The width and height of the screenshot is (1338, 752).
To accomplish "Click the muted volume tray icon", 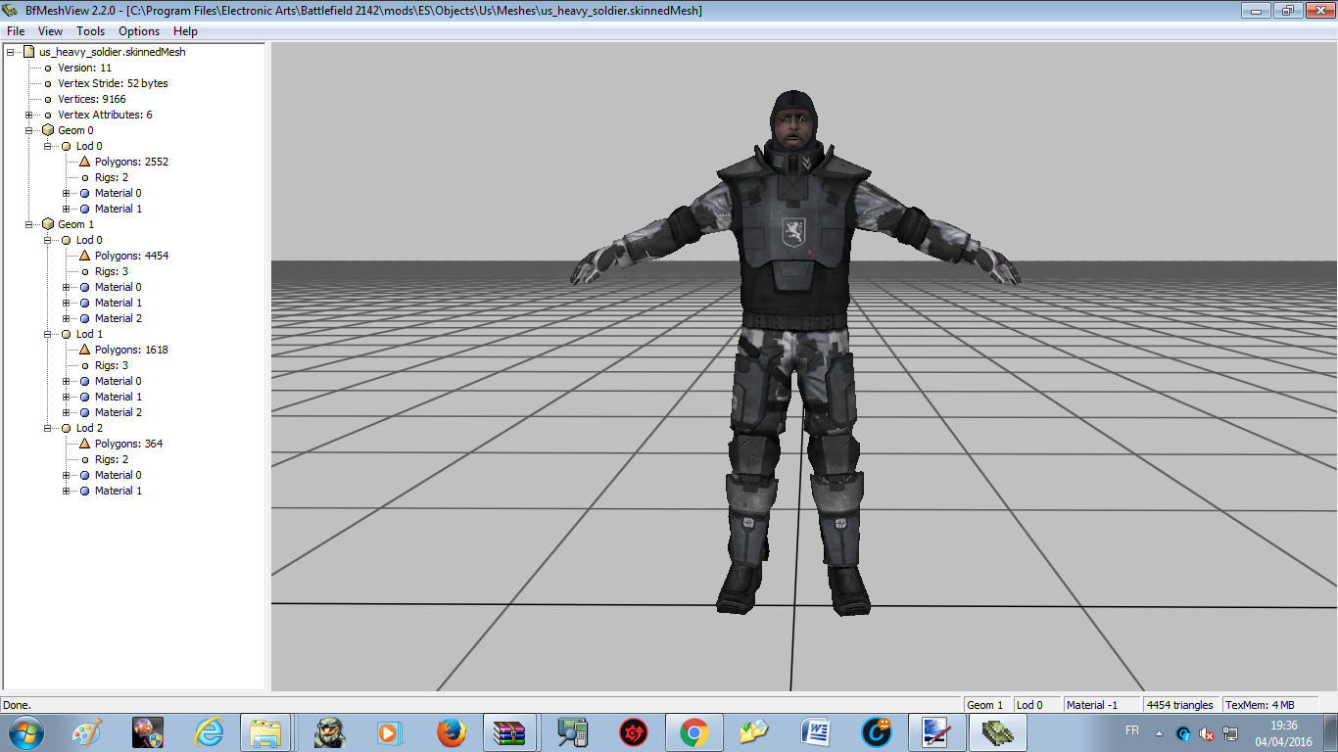I will point(1208,733).
